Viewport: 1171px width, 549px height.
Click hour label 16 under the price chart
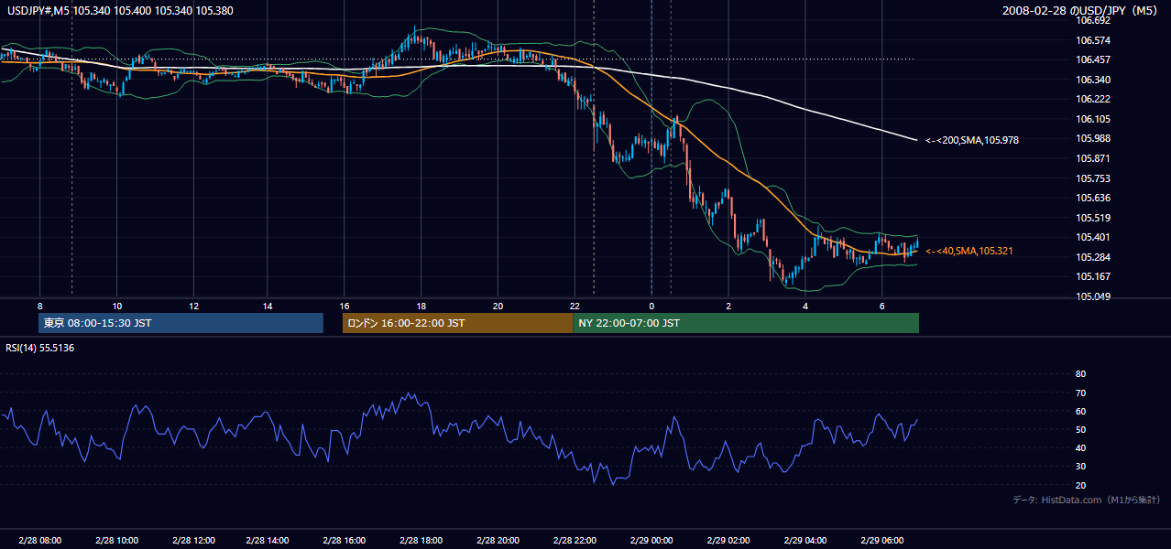tap(345, 306)
